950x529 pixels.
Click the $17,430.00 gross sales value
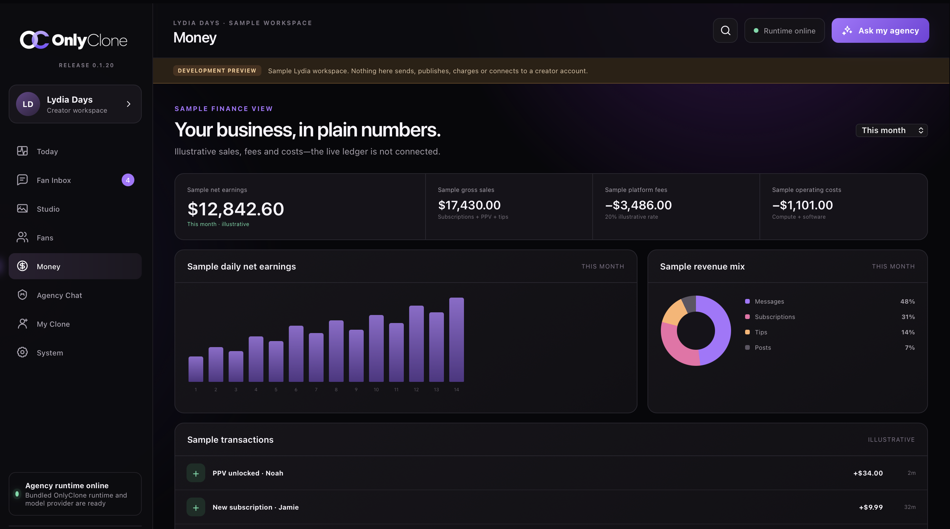469,205
